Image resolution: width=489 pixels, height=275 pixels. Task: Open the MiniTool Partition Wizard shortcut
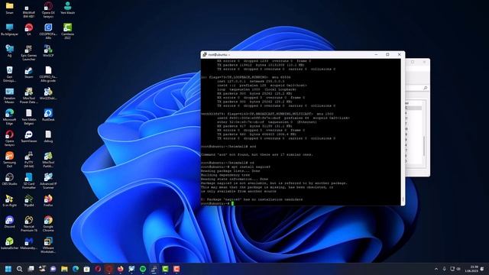pyautogui.click(x=48, y=160)
